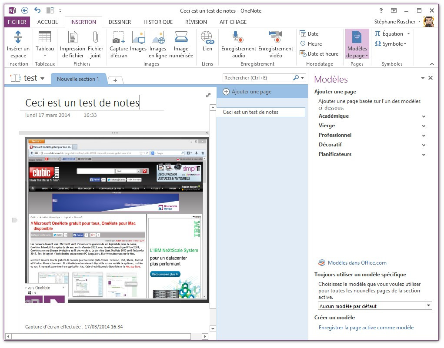Insert the Date stamp
This screenshot has width=444, height=348.
click(309, 33)
